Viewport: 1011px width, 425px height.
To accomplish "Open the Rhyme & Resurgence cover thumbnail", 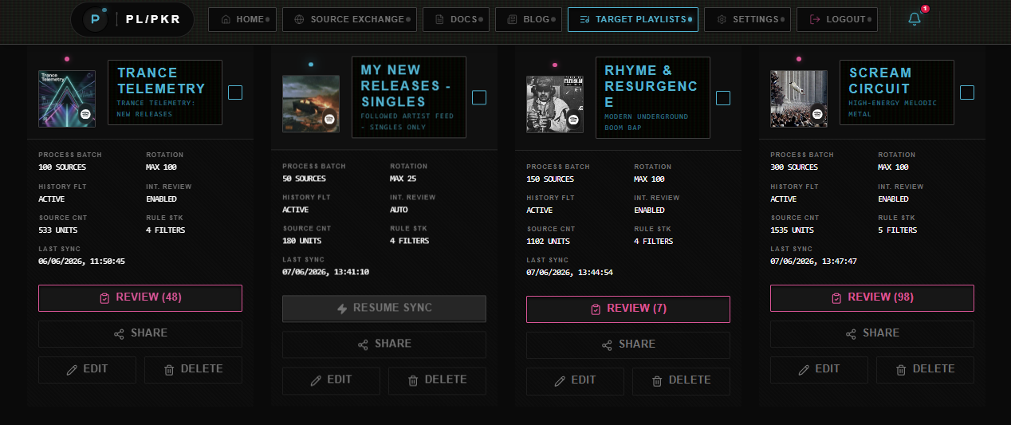I will pyautogui.click(x=555, y=104).
